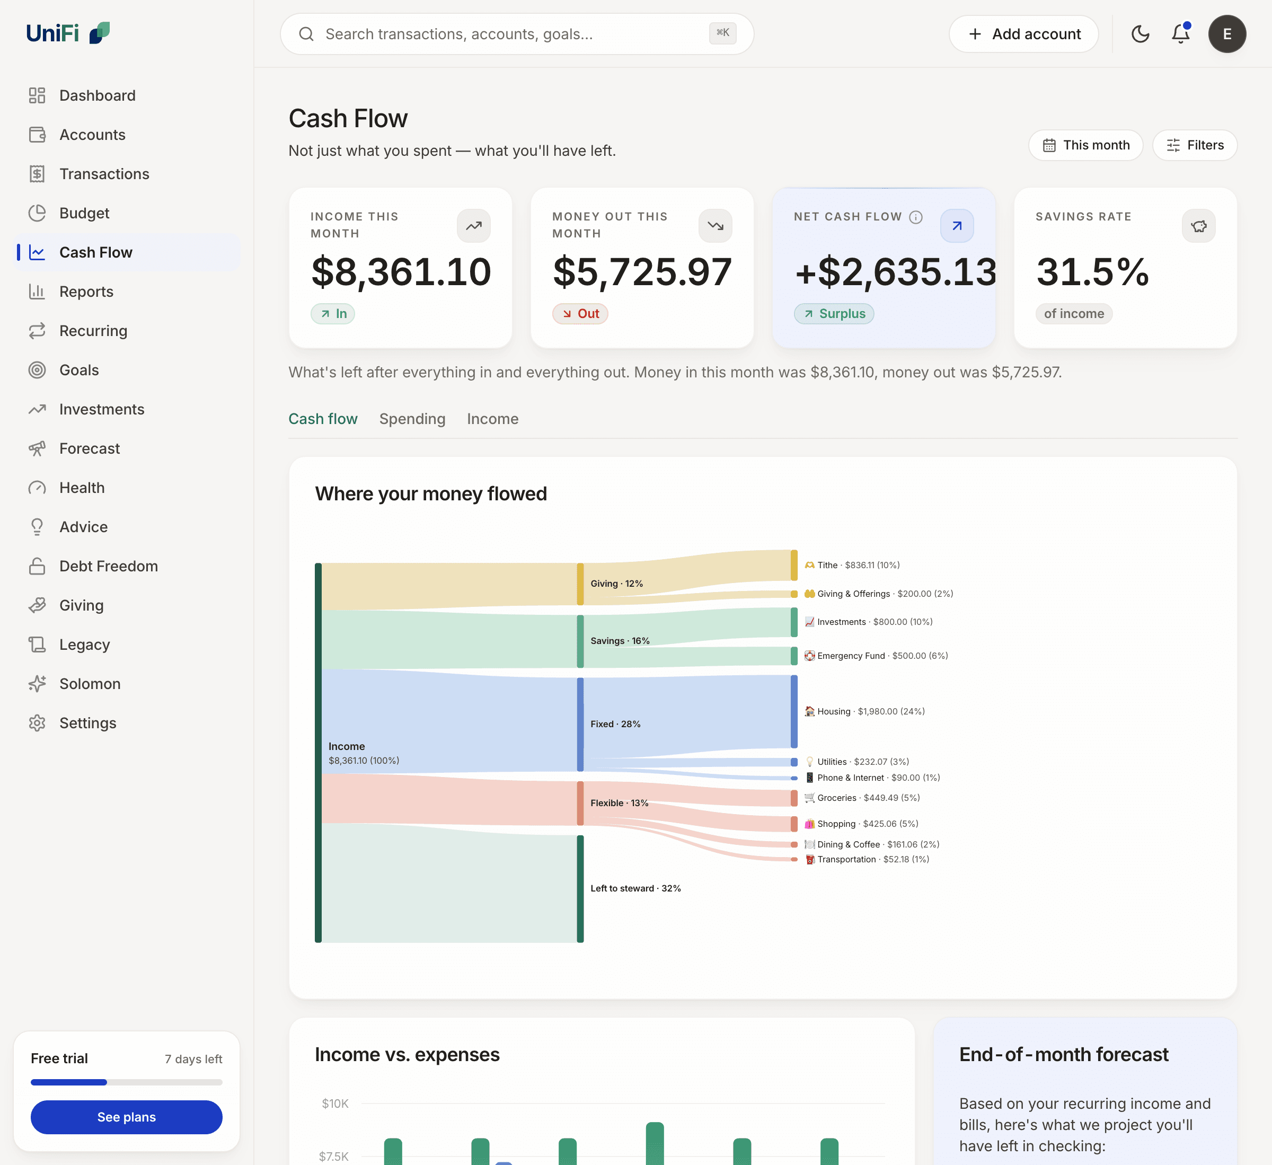
Task: Navigate to Recurring
Action: point(127,331)
